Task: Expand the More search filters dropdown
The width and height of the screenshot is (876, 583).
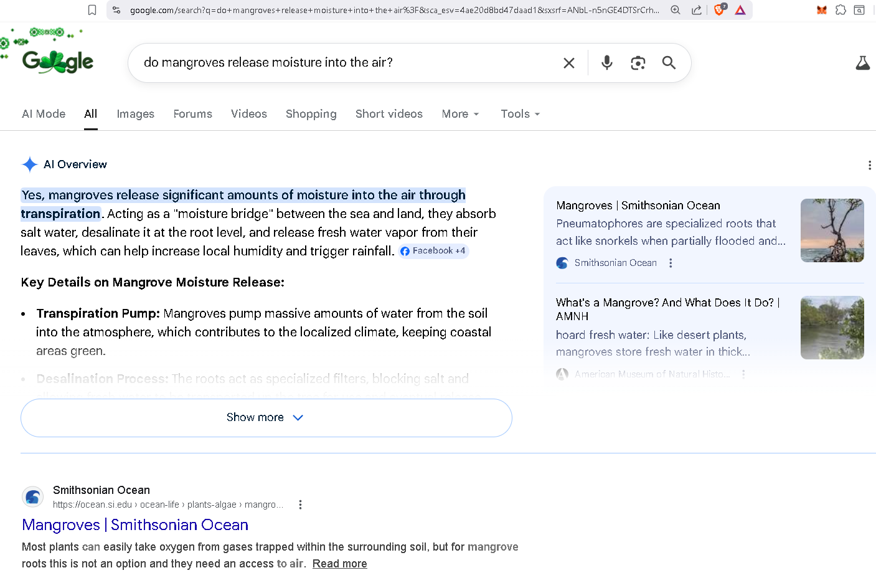Action: (460, 114)
